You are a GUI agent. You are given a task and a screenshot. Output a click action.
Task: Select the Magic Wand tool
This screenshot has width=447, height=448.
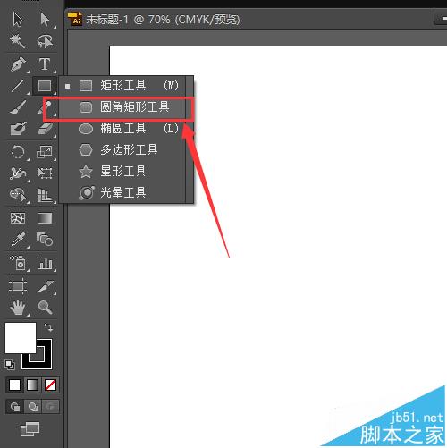pyautogui.click(x=17, y=41)
